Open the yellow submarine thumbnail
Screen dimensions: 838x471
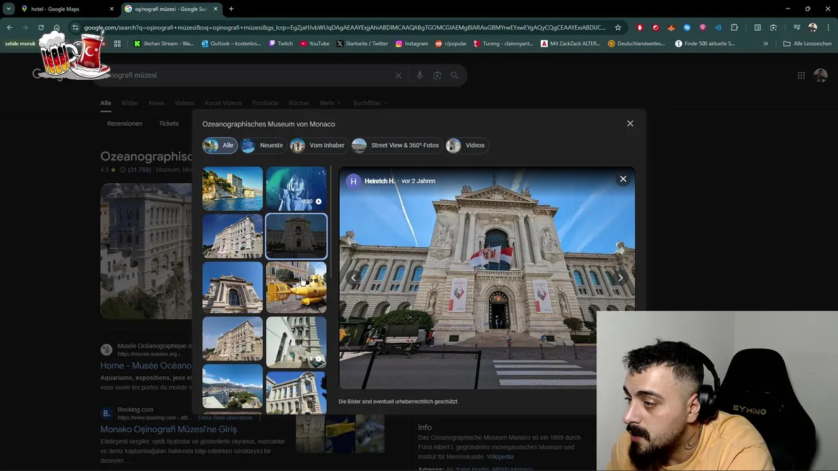pyautogui.click(x=296, y=287)
